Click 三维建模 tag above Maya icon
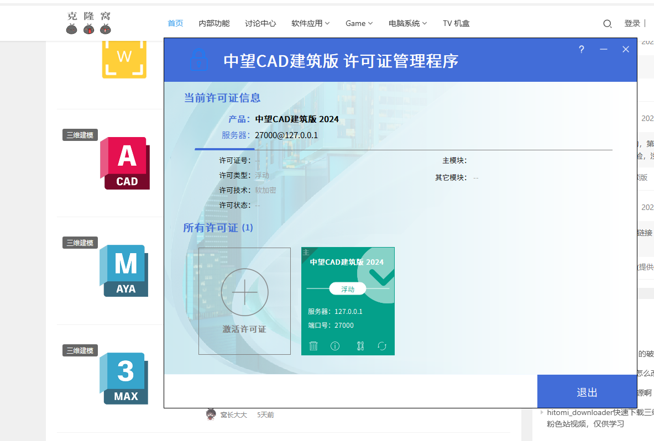654x441 pixels. 80,243
